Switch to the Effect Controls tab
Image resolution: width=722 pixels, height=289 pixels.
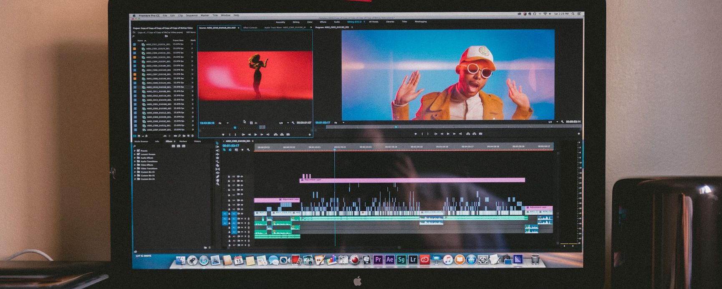tap(250, 28)
